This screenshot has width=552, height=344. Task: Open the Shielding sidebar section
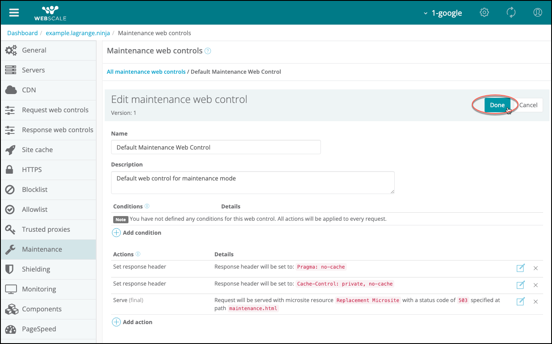(x=36, y=269)
